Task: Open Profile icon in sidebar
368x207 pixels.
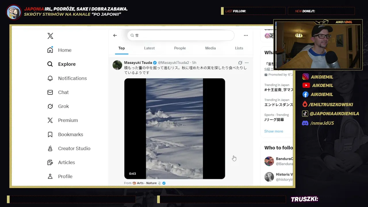Action: [50, 176]
